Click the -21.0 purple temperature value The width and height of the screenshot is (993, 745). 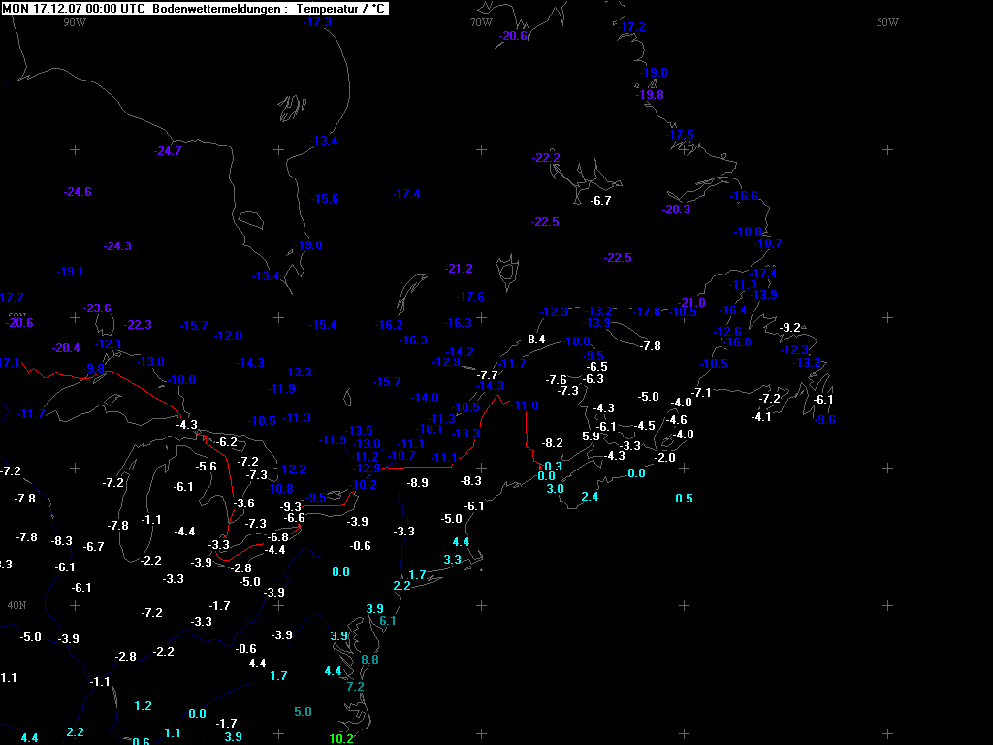pyautogui.click(x=692, y=303)
